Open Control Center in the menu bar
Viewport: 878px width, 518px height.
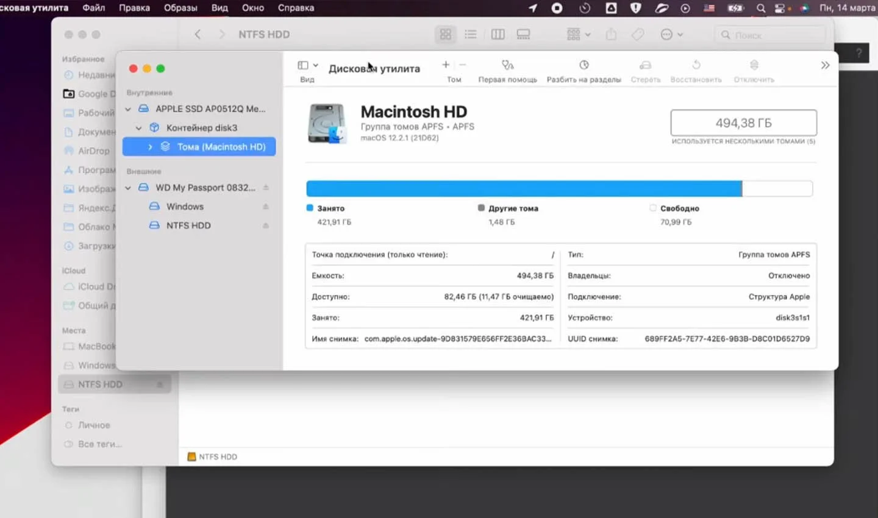780,8
